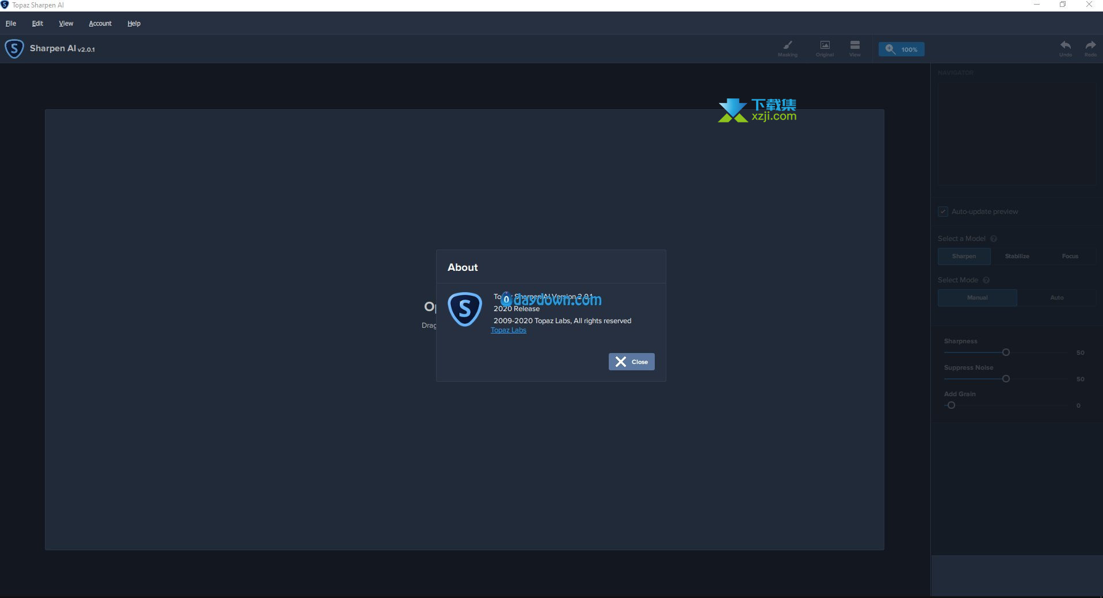
Task: Minimize the Topaz Sharpen AI window
Action: pos(1037,5)
